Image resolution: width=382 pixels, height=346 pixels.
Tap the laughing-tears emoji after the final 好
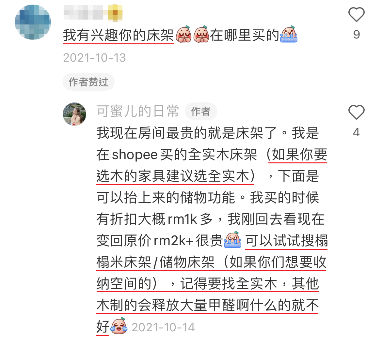tap(119, 326)
